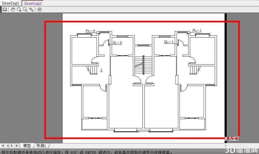This screenshot has height=154, width=259.
Task: Click the 上 stair direction label
Action: coord(101,70)
